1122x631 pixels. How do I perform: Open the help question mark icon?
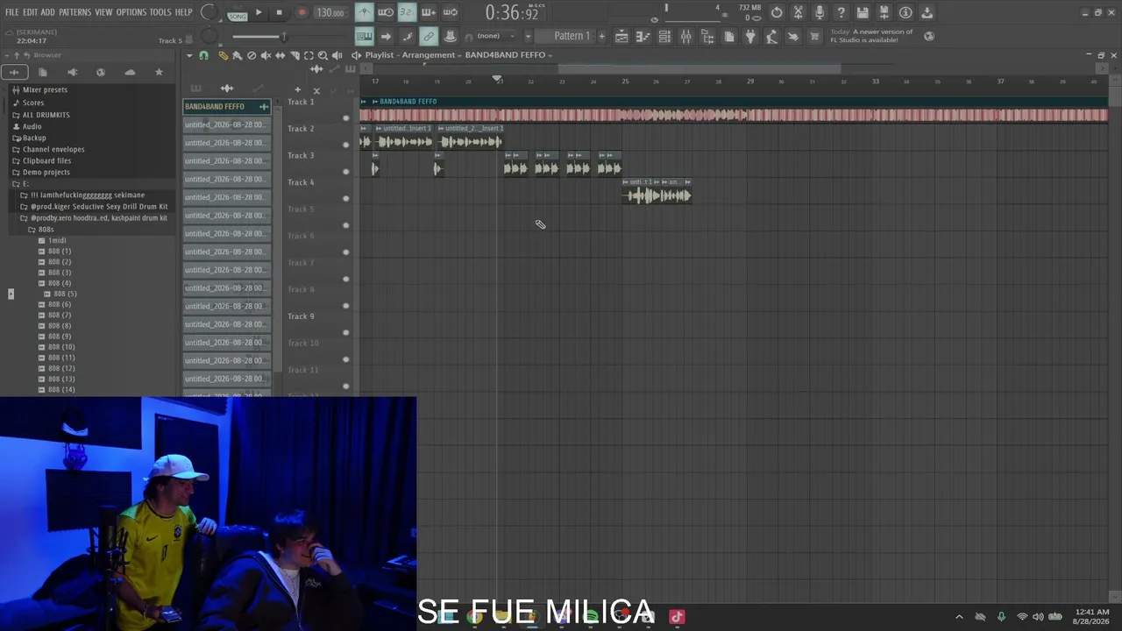coord(841,12)
